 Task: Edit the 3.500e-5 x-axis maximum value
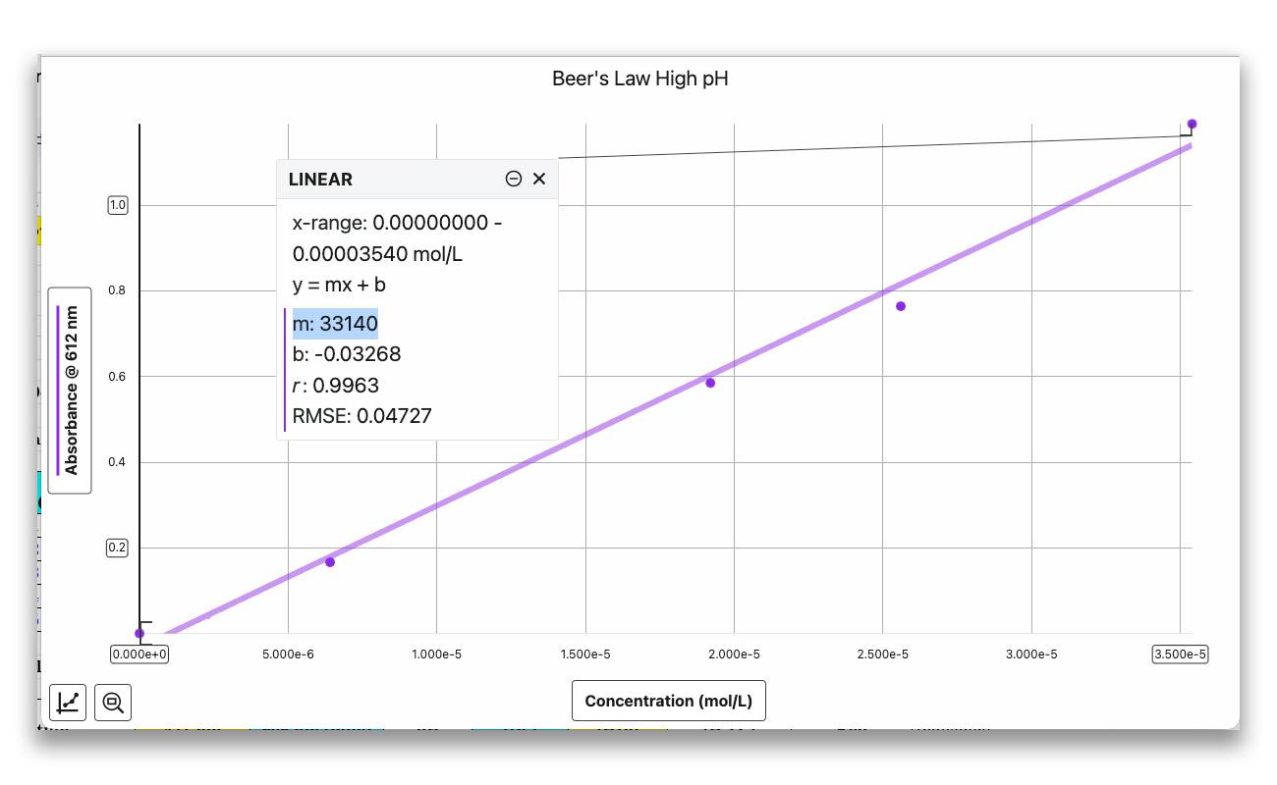click(1179, 654)
